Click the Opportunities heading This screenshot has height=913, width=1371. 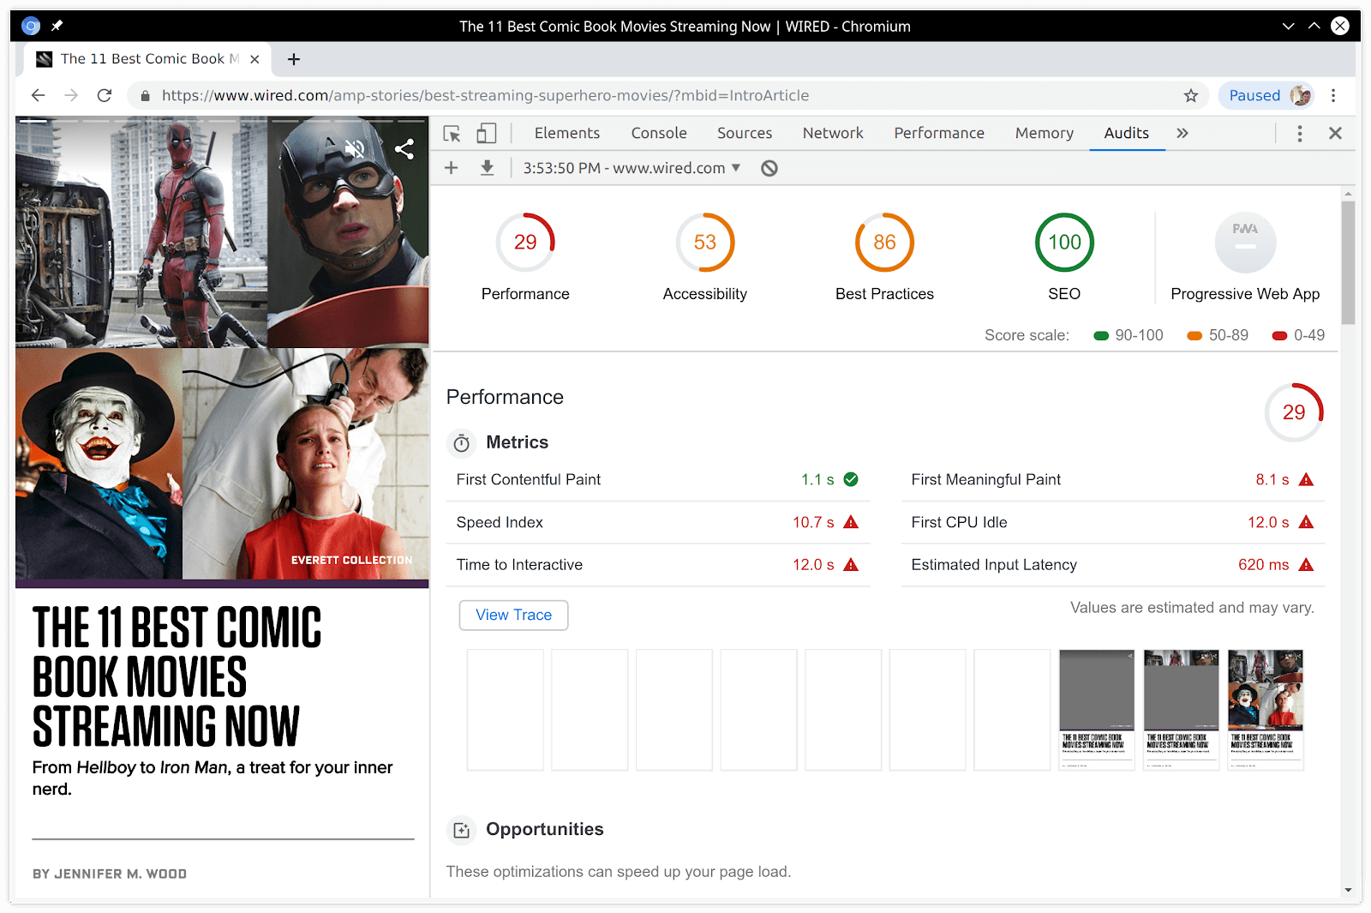tap(545, 830)
